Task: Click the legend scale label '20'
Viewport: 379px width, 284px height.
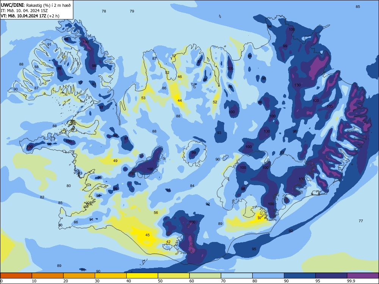Action: pos(66,281)
